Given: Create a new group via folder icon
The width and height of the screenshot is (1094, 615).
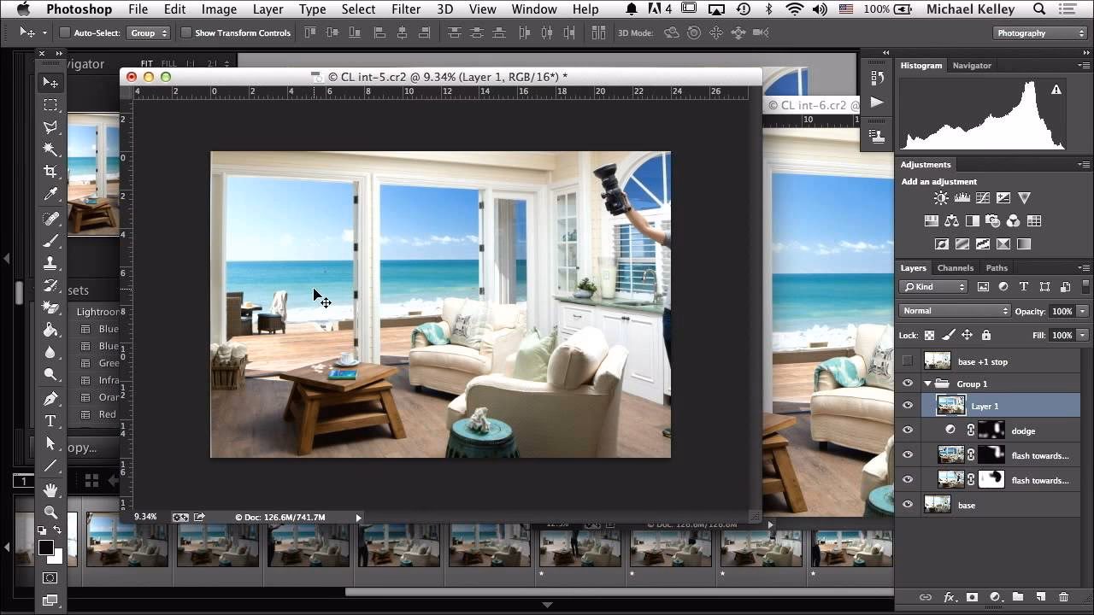Looking at the screenshot, I should click(x=1017, y=597).
